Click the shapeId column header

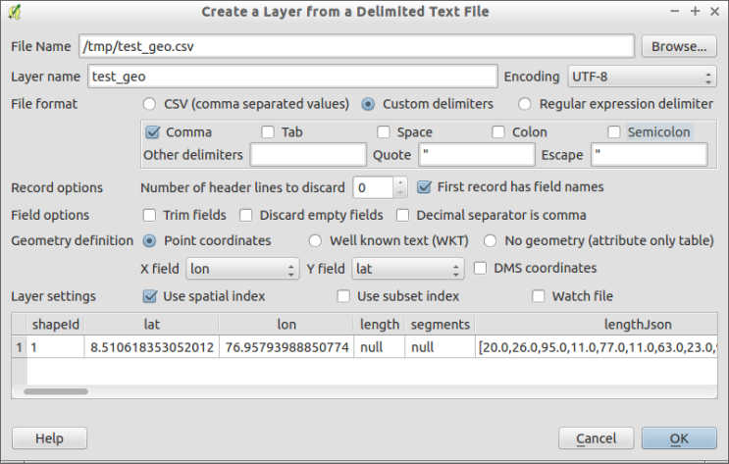point(56,325)
